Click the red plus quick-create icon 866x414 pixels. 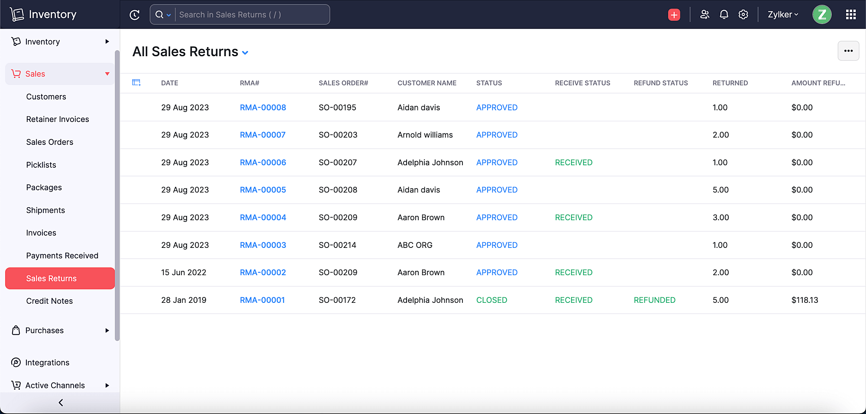coord(674,14)
